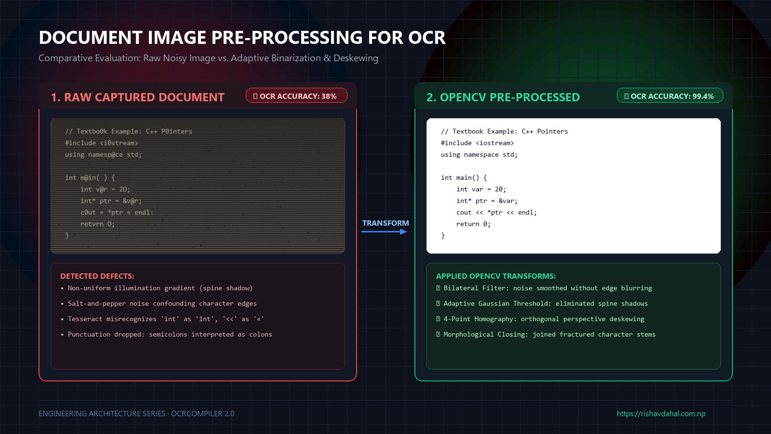Click the 'DETECTED DEFECTS:' heading
Viewport: 771px width, 434px height.
coord(97,276)
